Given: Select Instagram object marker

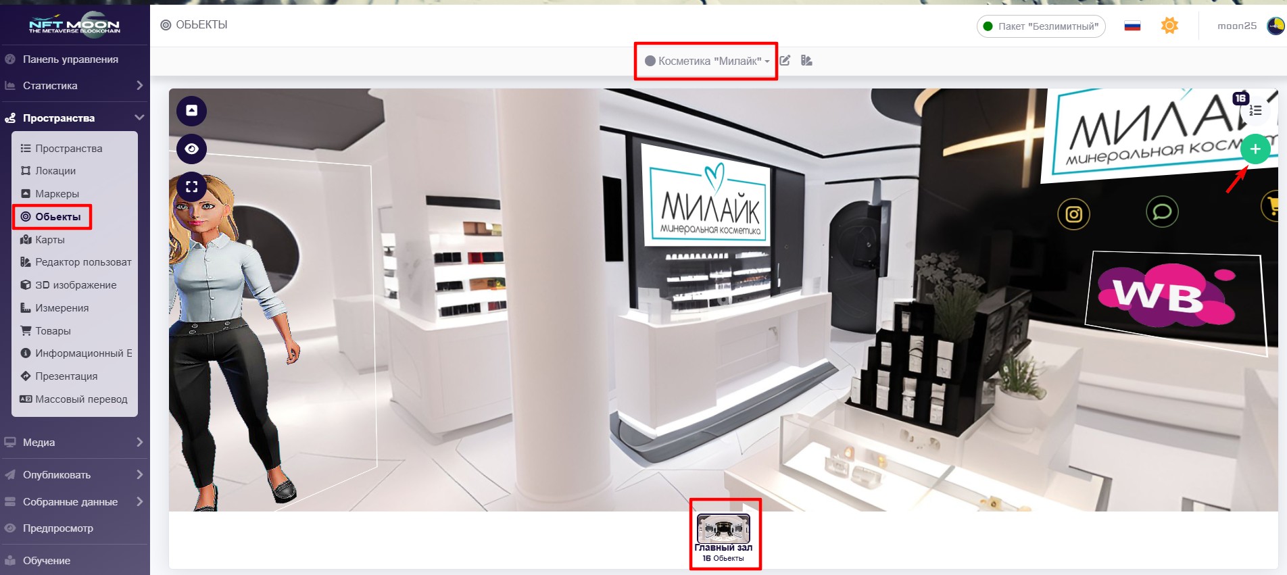Looking at the screenshot, I should pyautogui.click(x=1073, y=214).
